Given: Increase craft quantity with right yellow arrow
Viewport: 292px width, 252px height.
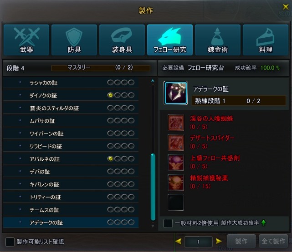Looking at the screenshot, I should click(219, 241).
